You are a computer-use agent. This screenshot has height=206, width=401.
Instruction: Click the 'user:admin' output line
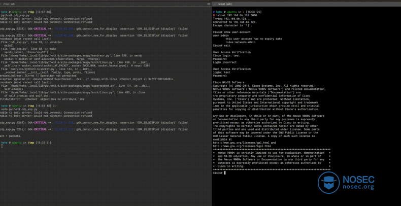tap(220, 36)
